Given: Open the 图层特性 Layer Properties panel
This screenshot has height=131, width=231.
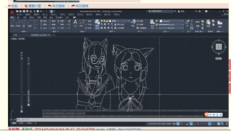Looking at the screenshot, I should pos(97,24).
